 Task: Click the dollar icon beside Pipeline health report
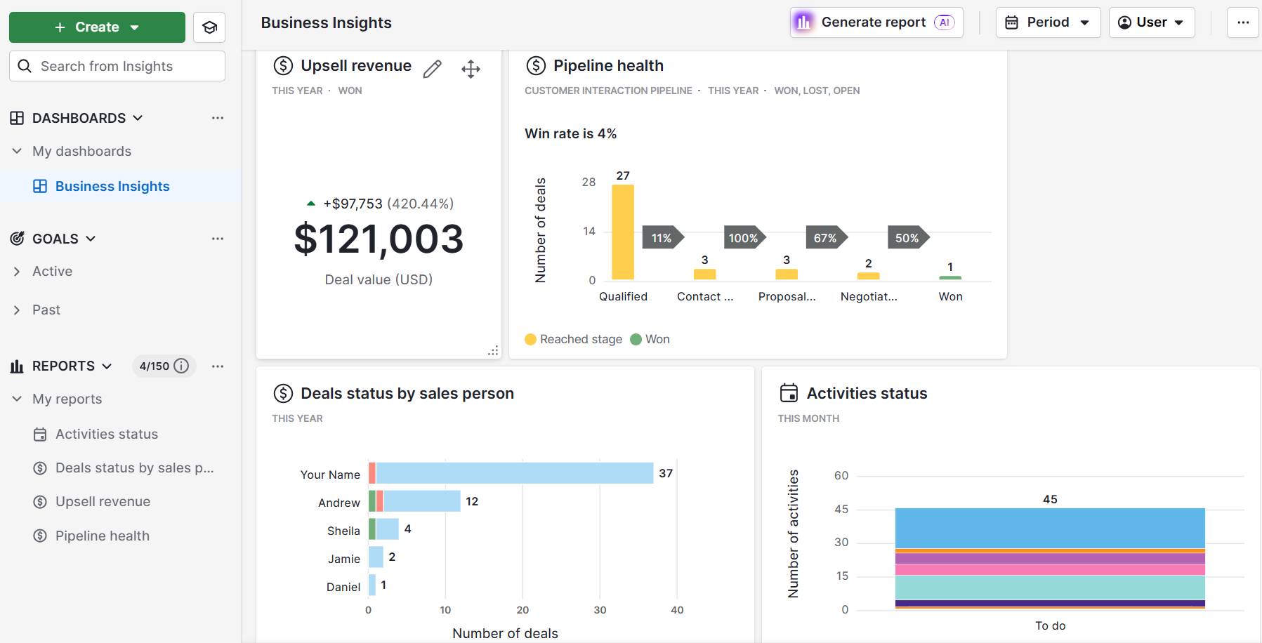tap(40, 535)
